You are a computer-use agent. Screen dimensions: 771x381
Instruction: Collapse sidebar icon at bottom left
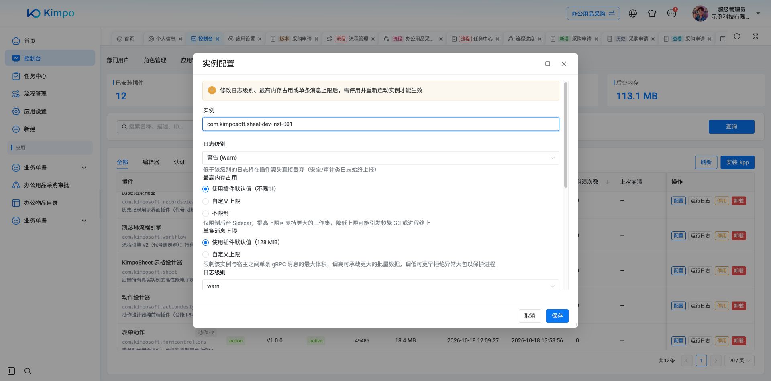point(11,371)
